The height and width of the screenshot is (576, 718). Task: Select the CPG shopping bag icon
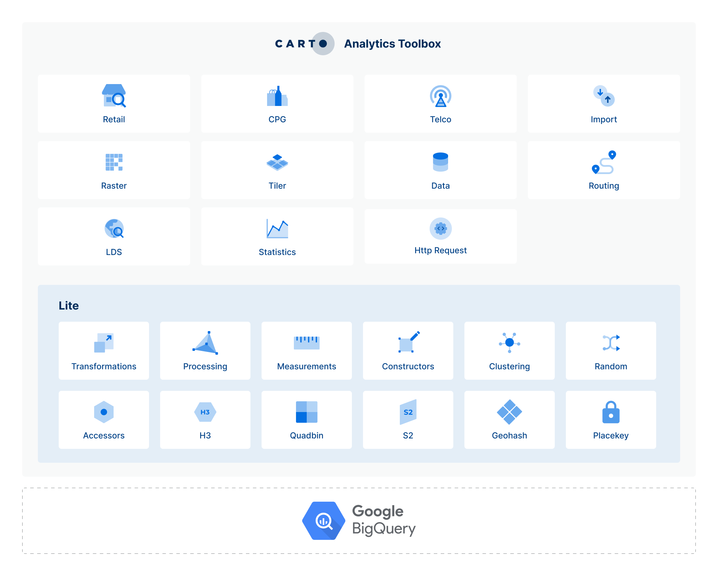277,96
